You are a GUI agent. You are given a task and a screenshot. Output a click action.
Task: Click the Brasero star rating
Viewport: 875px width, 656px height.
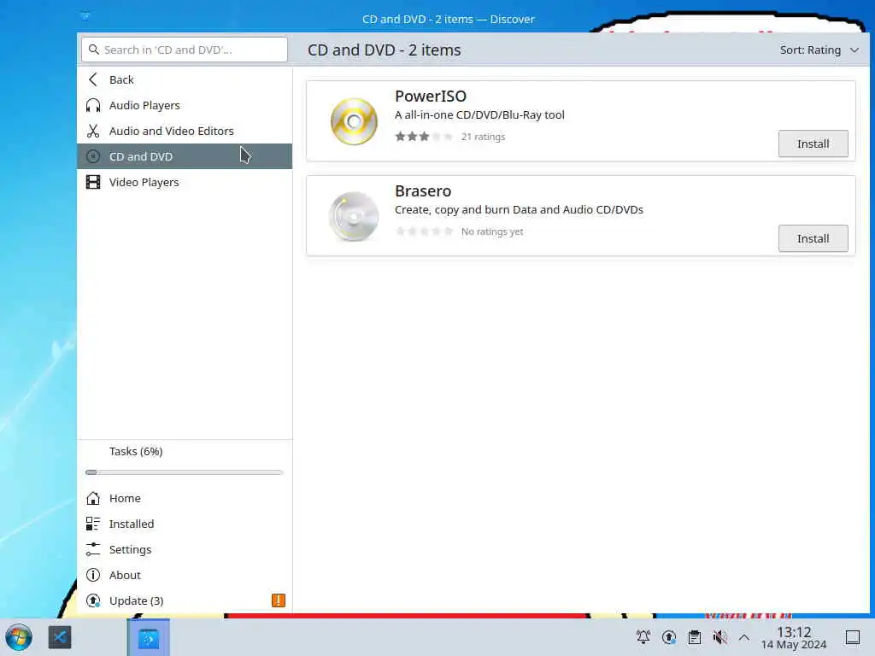click(424, 231)
